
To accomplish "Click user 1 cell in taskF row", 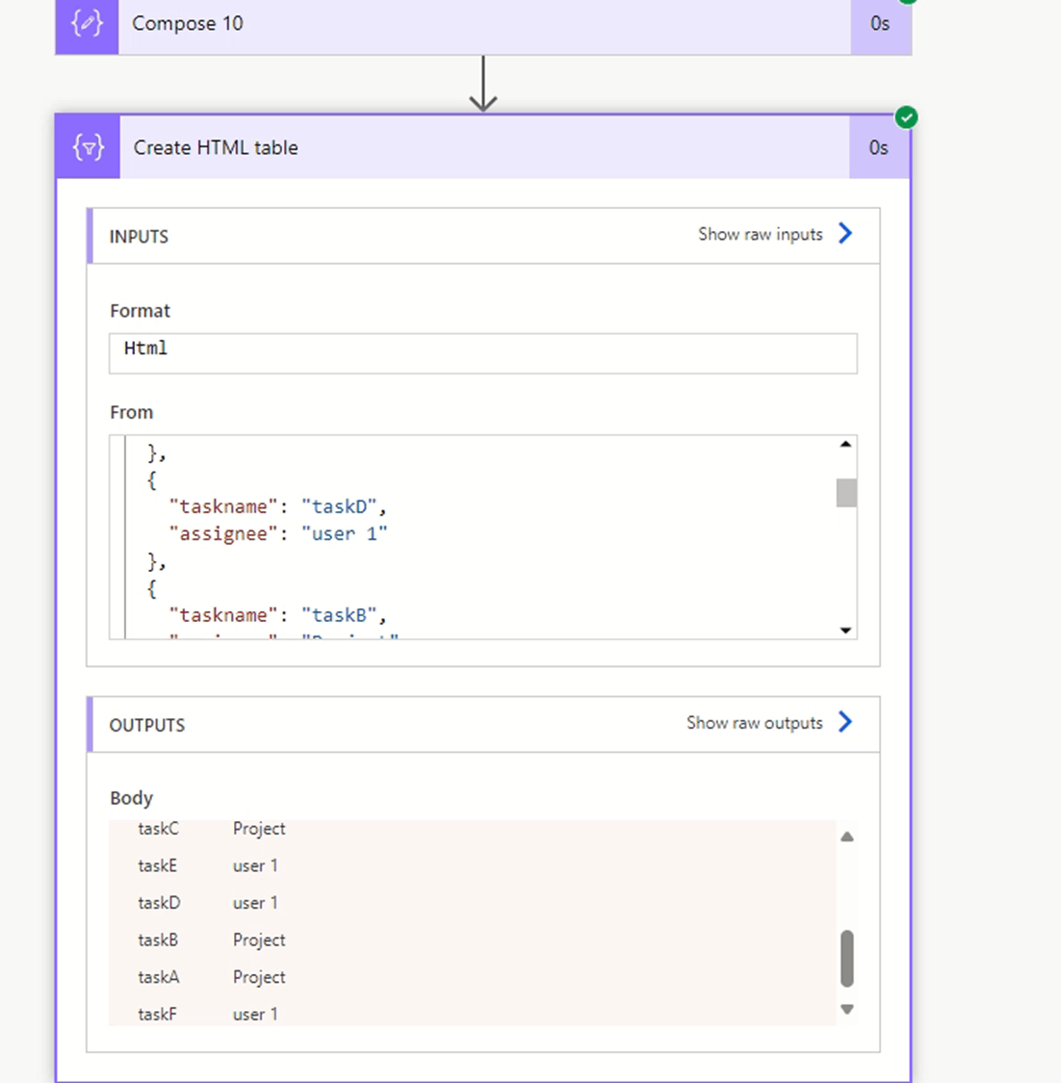I will [x=255, y=1015].
